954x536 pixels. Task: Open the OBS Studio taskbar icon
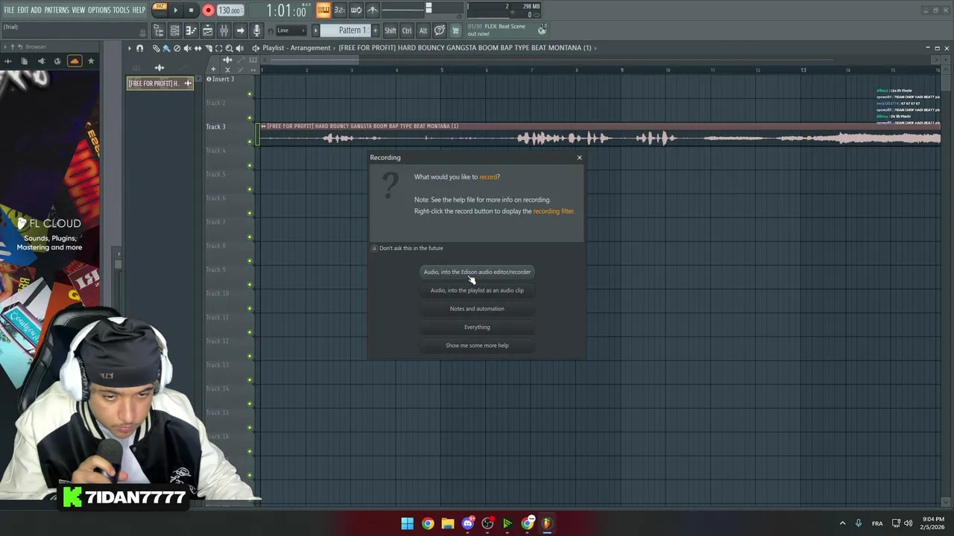pyautogui.click(x=487, y=523)
